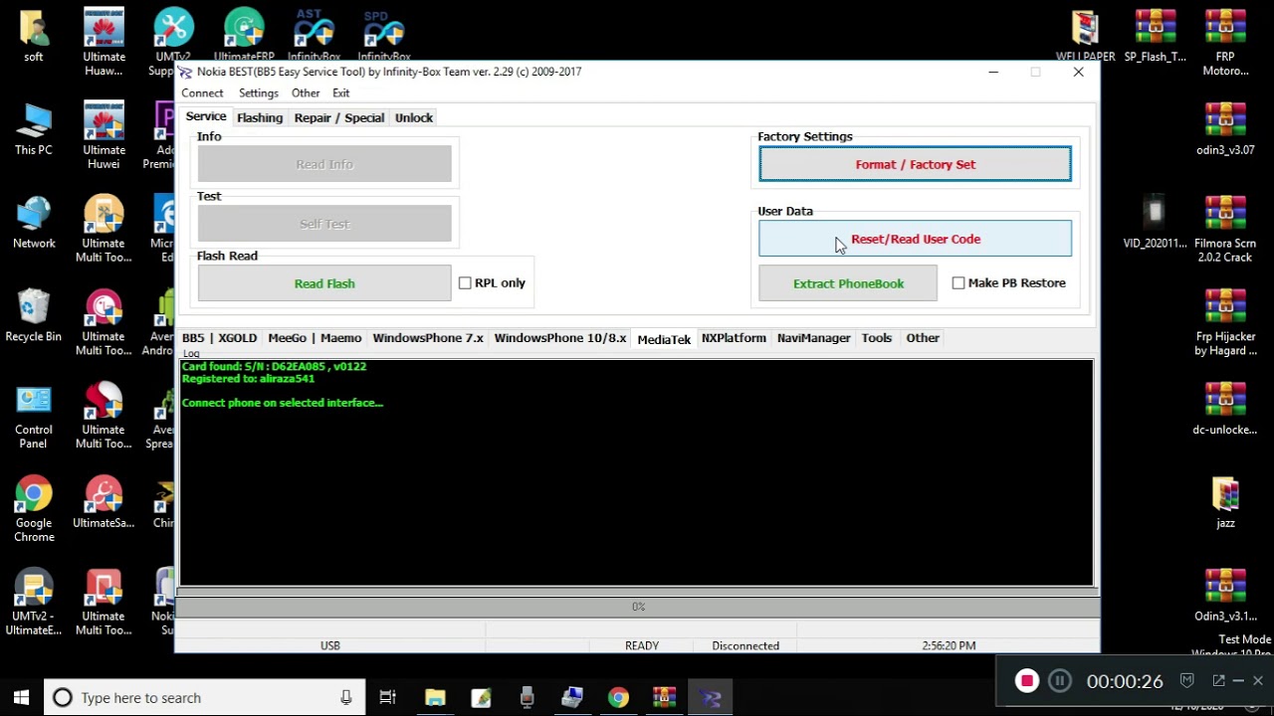Check Make PB Restore option
This screenshot has width=1274, height=716.
(958, 283)
